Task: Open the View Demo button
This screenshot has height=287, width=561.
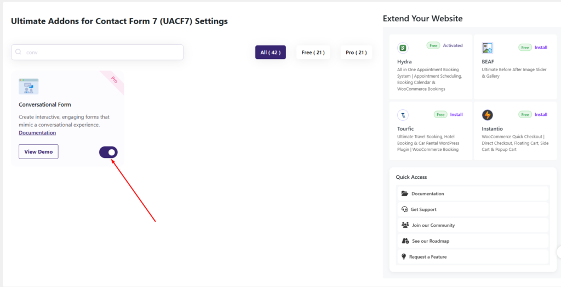Action: [x=39, y=152]
